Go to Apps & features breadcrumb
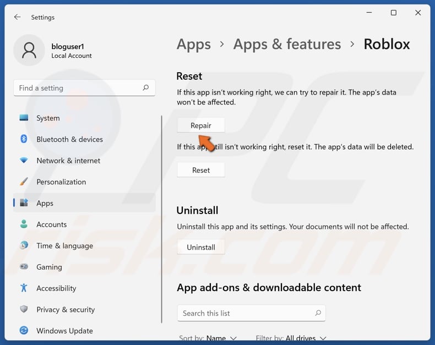 [x=287, y=45]
